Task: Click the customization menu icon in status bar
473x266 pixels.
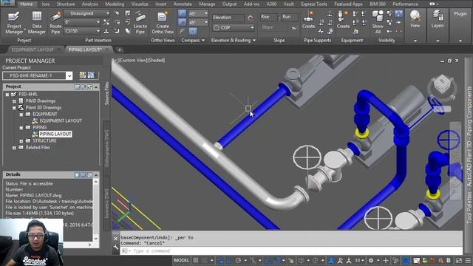Action: pyautogui.click(x=468, y=260)
